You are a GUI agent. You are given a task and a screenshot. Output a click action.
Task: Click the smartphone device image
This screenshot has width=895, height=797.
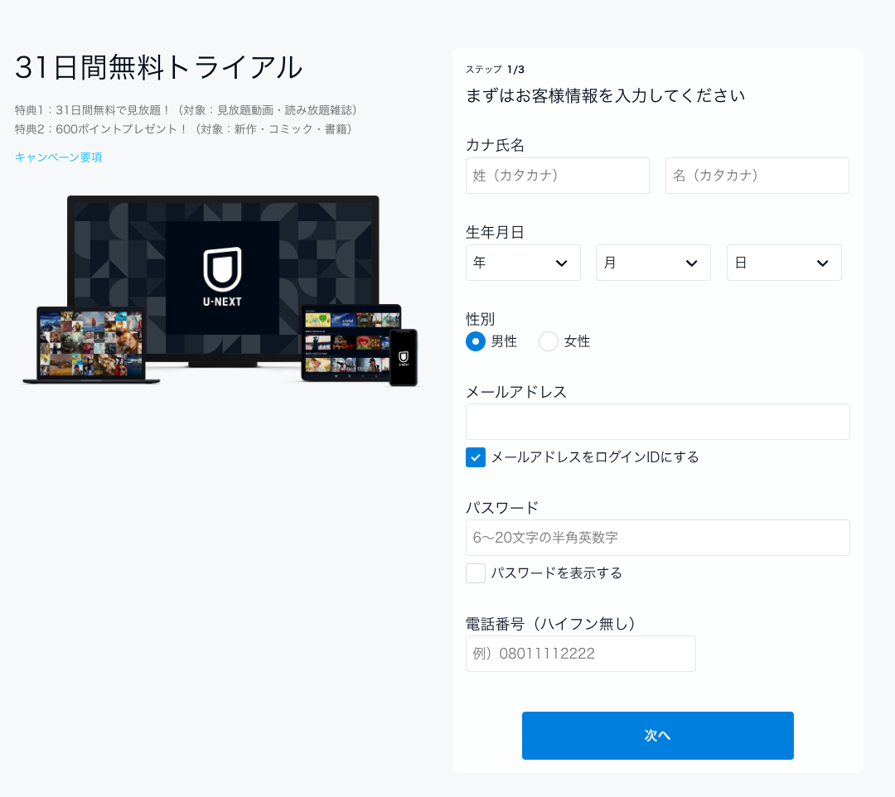404,358
